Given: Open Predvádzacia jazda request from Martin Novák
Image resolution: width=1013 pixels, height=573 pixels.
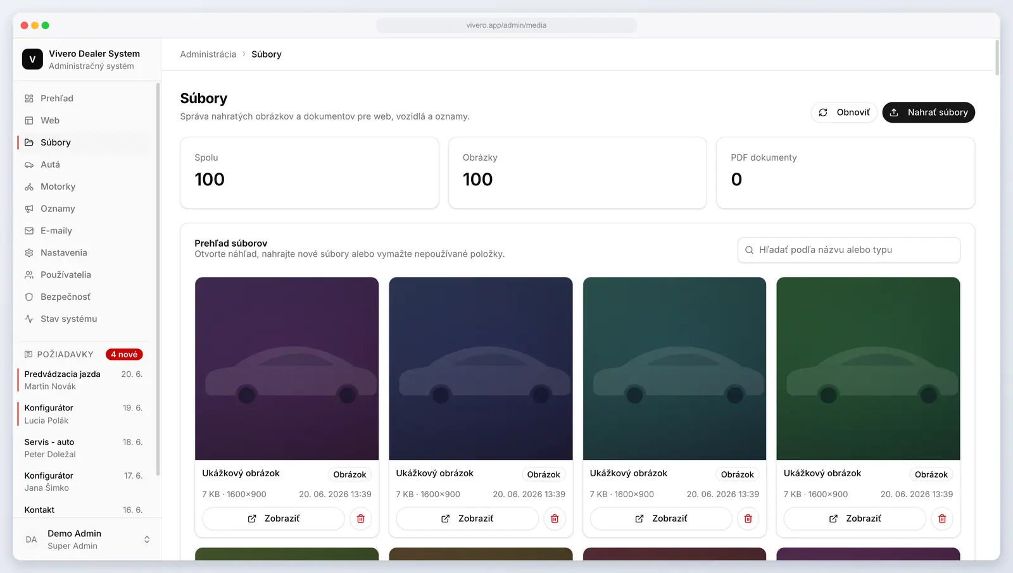Looking at the screenshot, I should coord(84,380).
